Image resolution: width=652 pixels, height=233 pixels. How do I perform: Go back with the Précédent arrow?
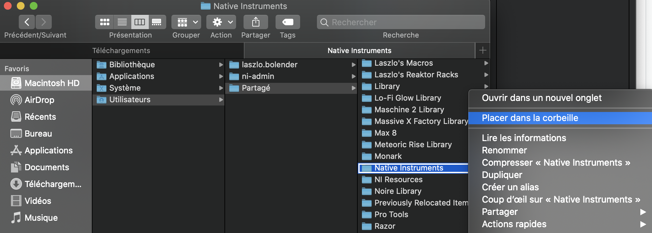pyautogui.click(x=27, y=22)
